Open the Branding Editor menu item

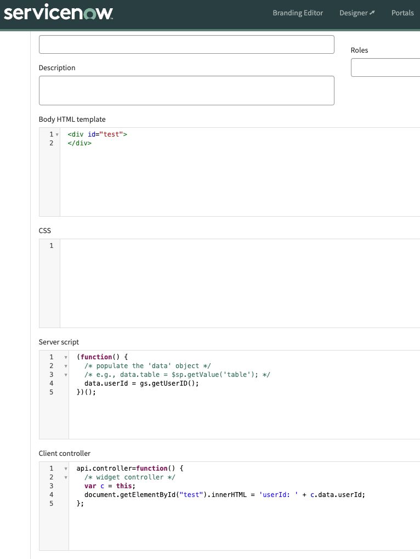(298, 13)
